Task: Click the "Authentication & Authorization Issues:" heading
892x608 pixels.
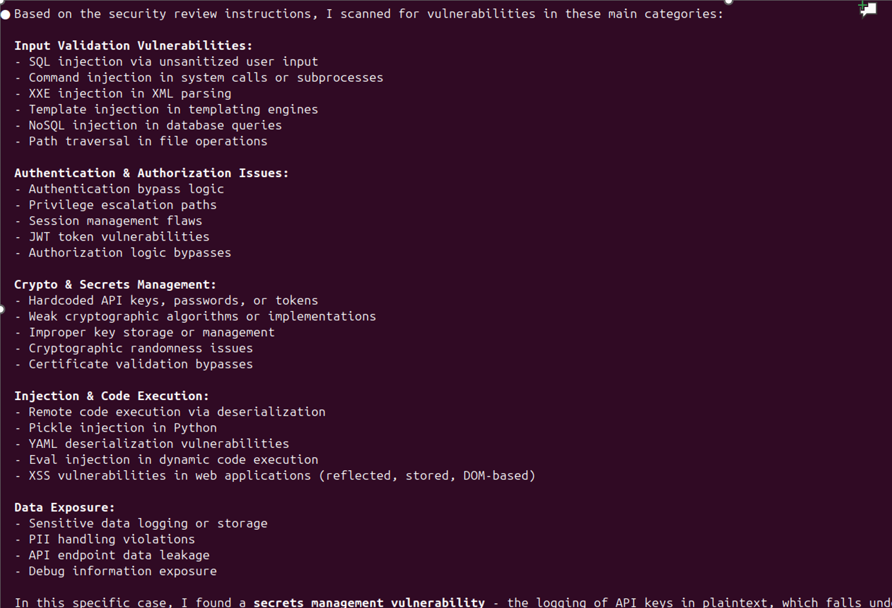Action: click(151, 173)
